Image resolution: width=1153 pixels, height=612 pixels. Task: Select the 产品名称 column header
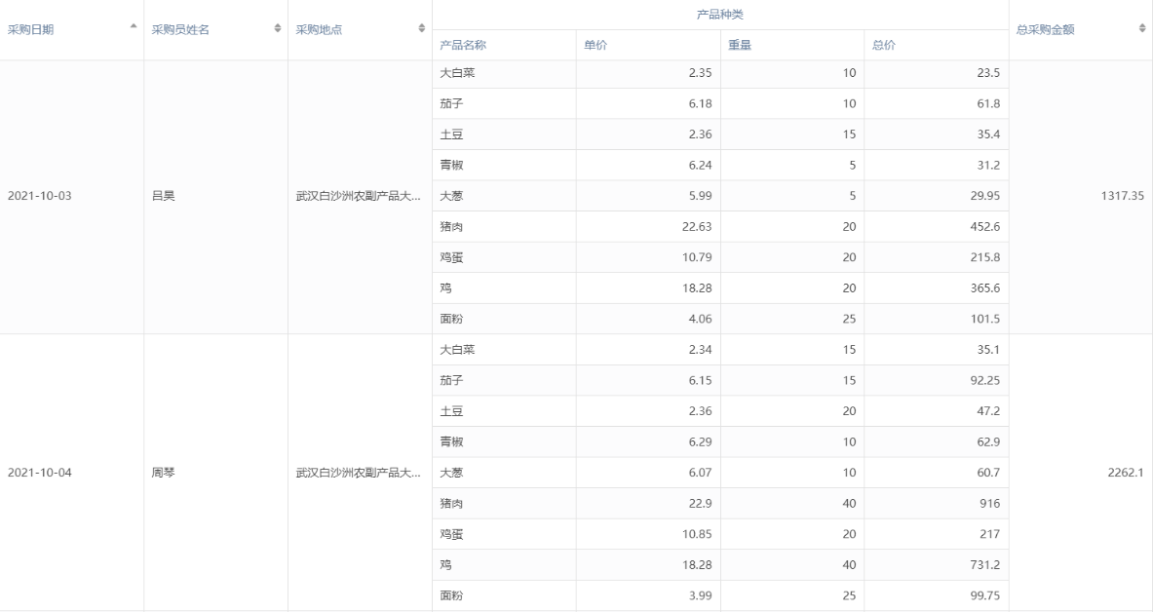pos(464,45)
